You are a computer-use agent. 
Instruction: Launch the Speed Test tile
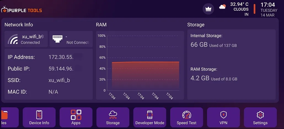click(187, 117)
